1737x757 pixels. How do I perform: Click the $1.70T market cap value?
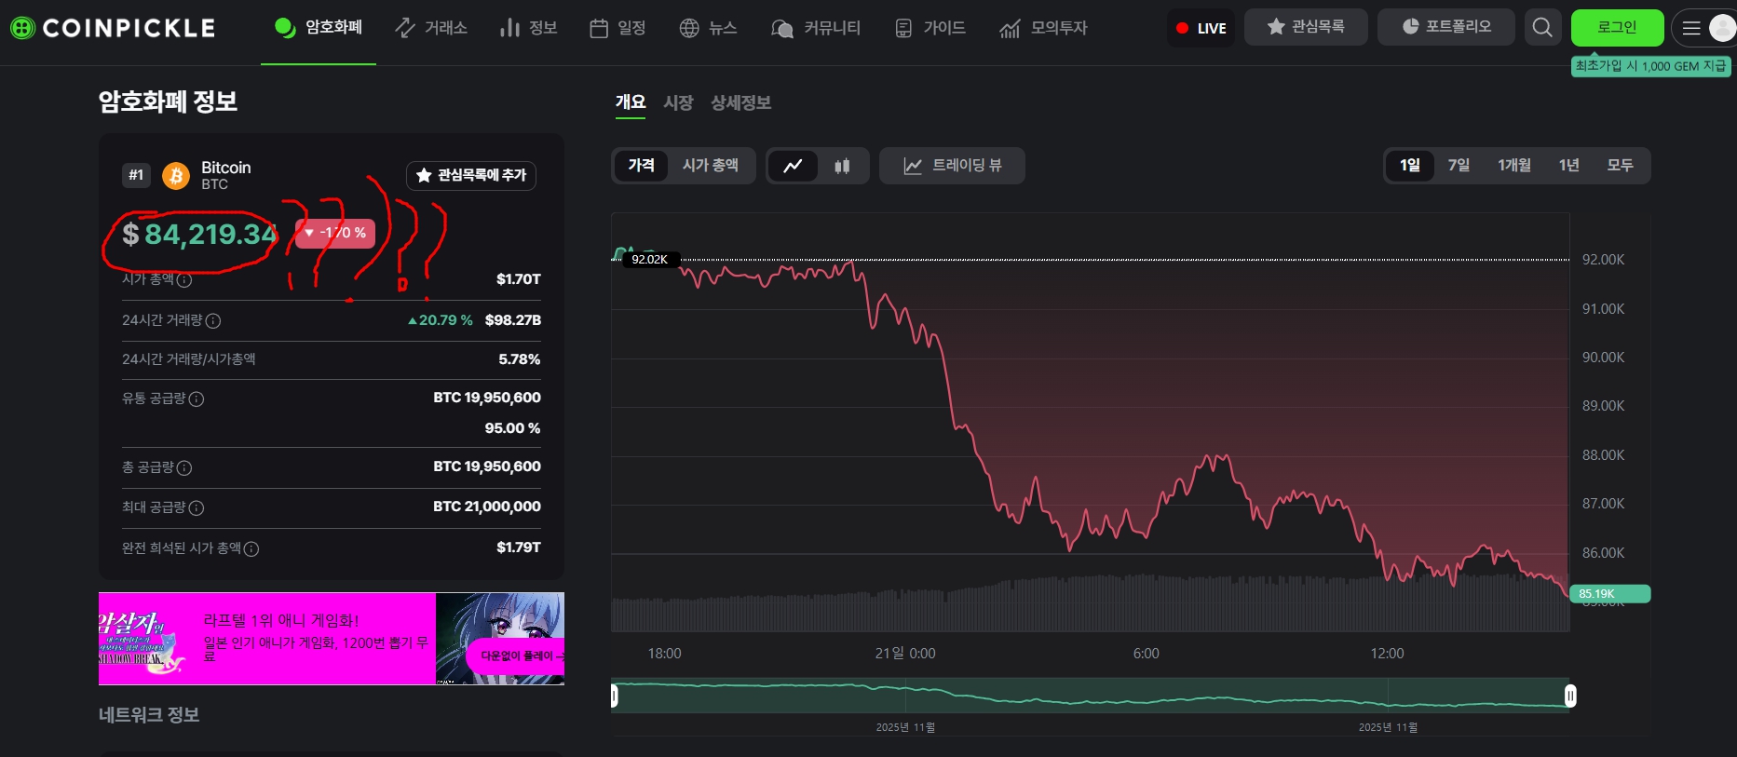coord(519,279)
